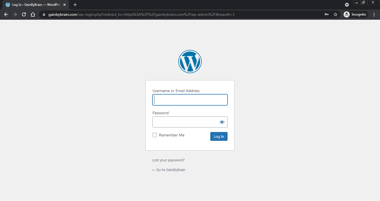Click the WordPress logo above the form
Screen dimensions: 380x201
point(190,62)
